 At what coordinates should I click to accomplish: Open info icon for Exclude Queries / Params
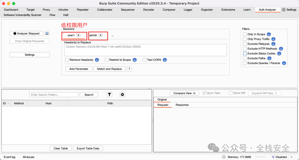pyautogui.click(x=284, y=63)
